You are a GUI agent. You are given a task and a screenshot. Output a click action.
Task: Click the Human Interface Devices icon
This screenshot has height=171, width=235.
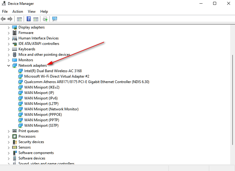[15, 38]
